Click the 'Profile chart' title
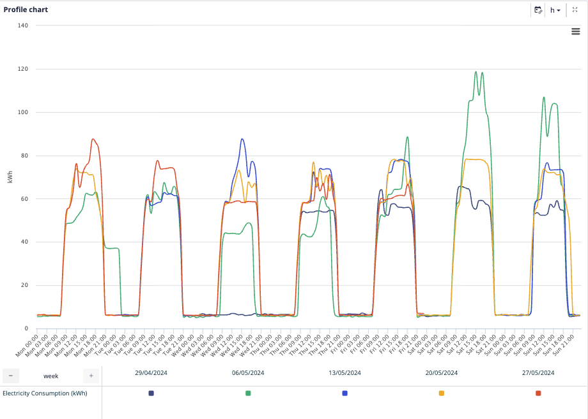 (26, 10)
